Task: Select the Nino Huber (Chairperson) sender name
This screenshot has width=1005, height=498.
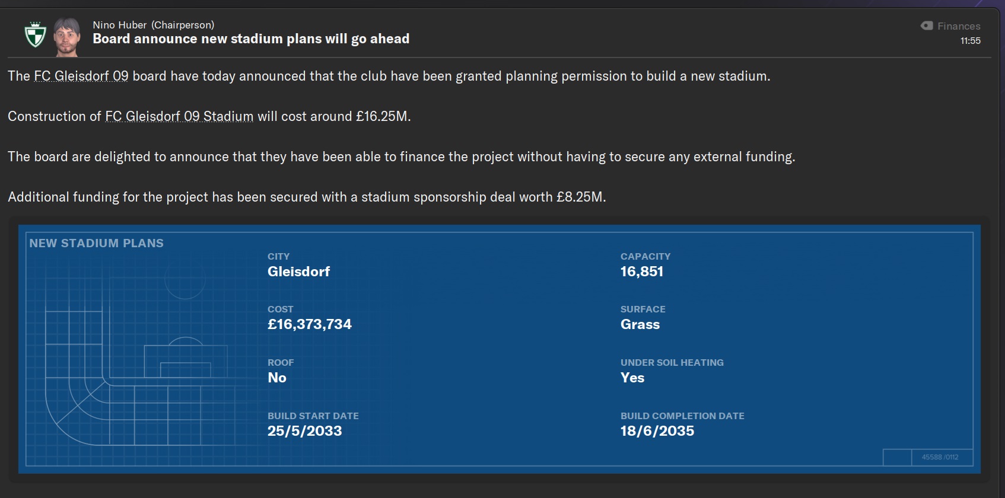Action: 153,25
